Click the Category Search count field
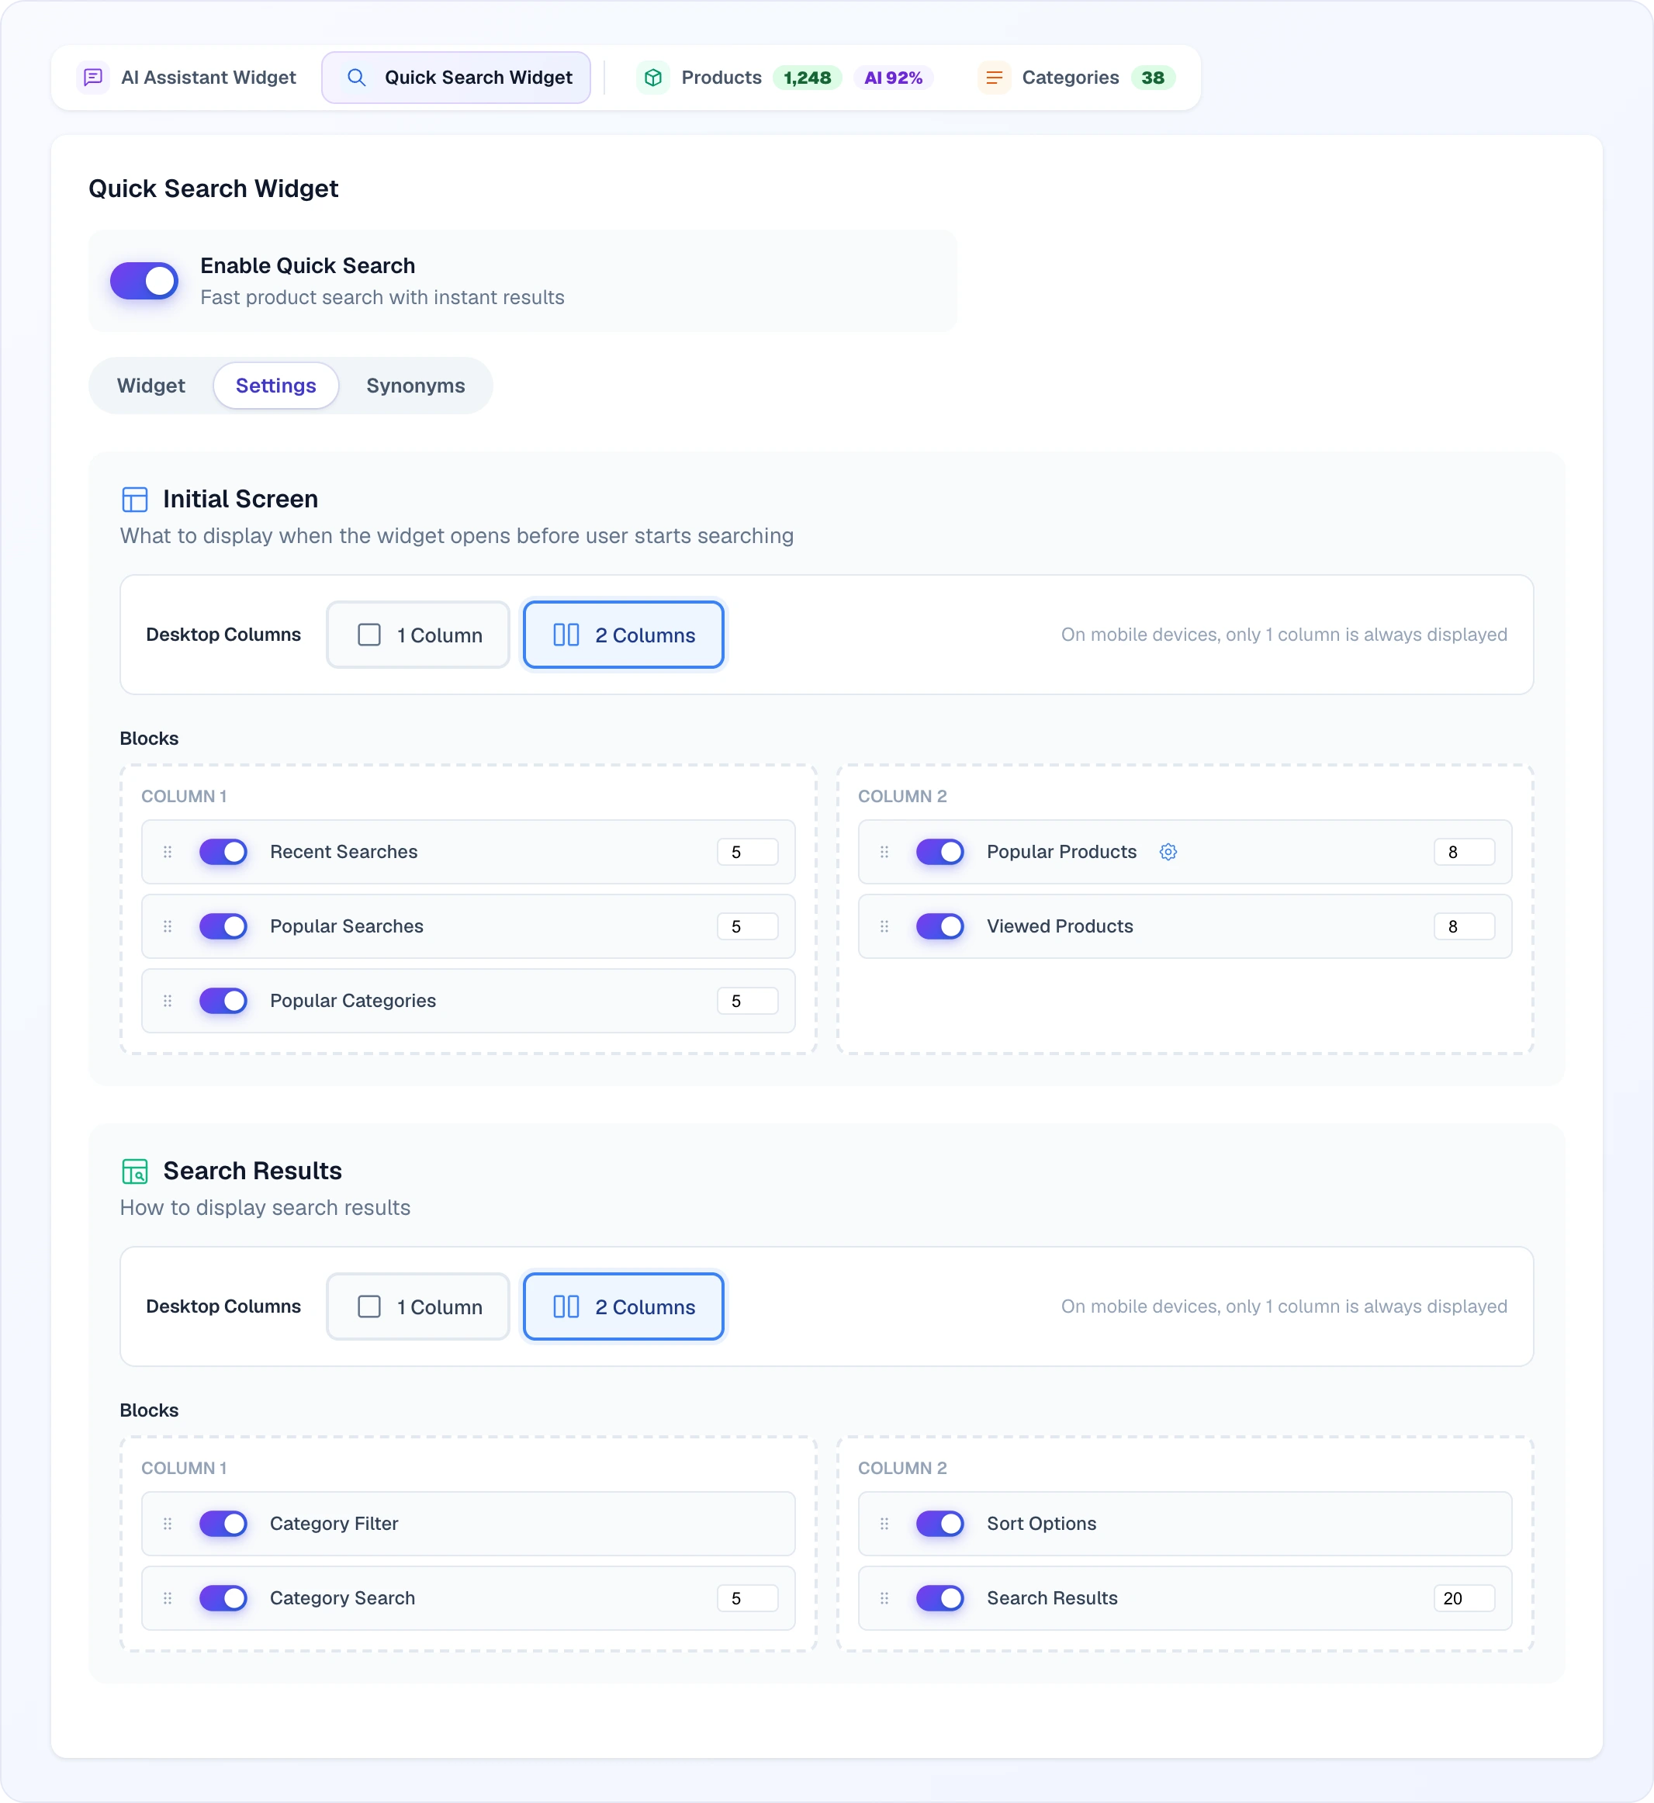The image size is (1654, 1803). tap(747, 1597)
